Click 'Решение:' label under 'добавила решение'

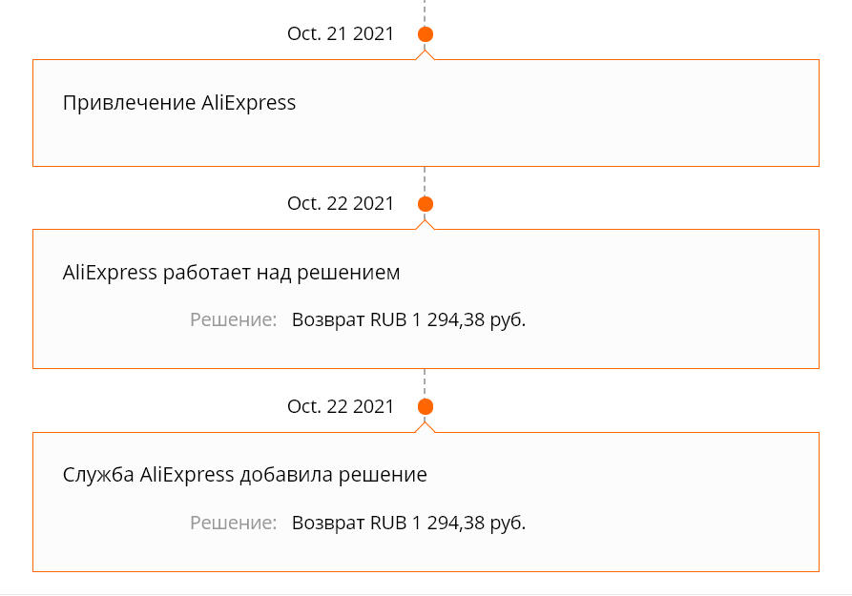pos(233,523)
